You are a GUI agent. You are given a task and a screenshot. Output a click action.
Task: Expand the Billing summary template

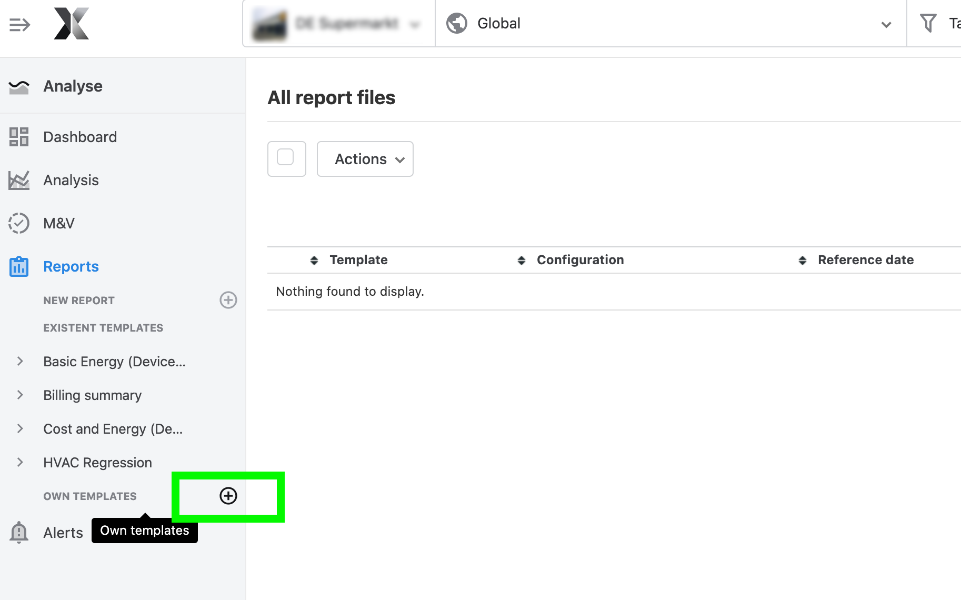pos(20,395)
